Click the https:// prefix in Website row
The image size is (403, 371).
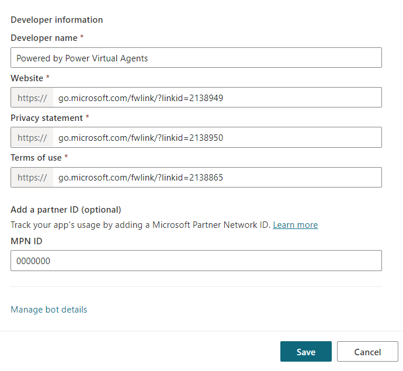(32, 98)
